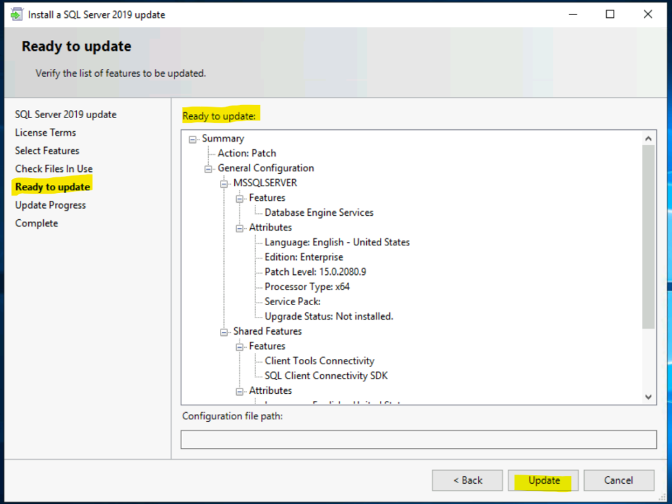This screenshot has width=672, height=504.
Task: Click the Shared Features label
Action: [268, 331]
